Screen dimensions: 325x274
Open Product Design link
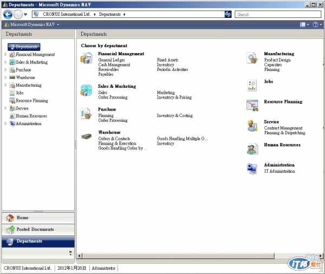[x=277, y=60]
